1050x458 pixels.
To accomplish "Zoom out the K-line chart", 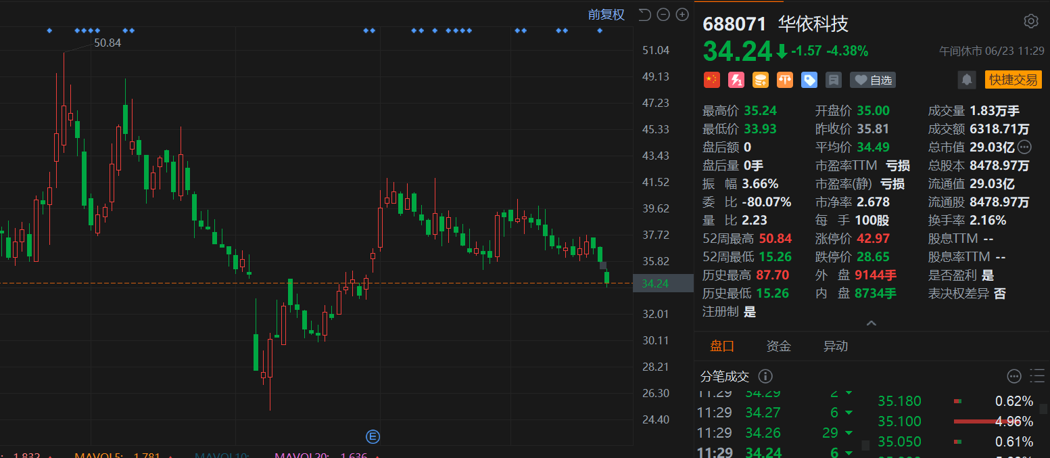I will click(663, 15).
